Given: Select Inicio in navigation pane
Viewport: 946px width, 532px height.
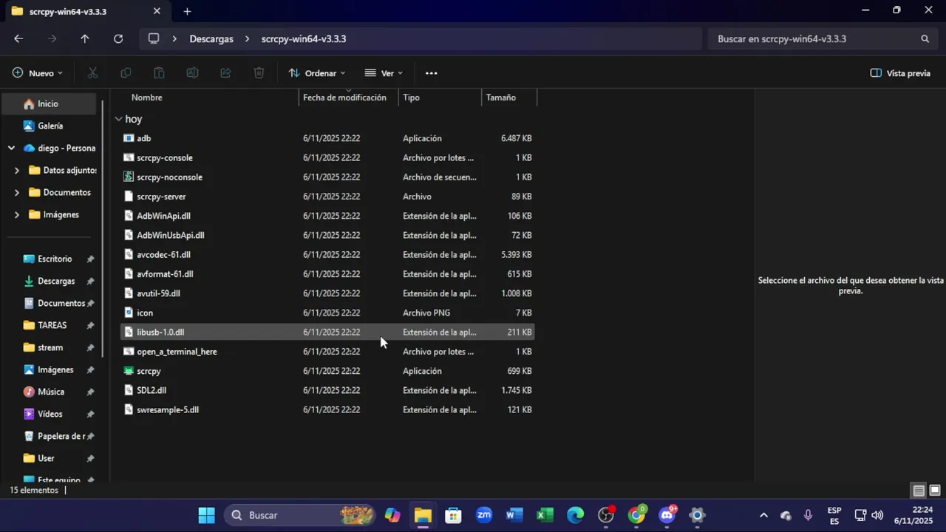Looking at the screenshot, I should (x=49, y=103).
